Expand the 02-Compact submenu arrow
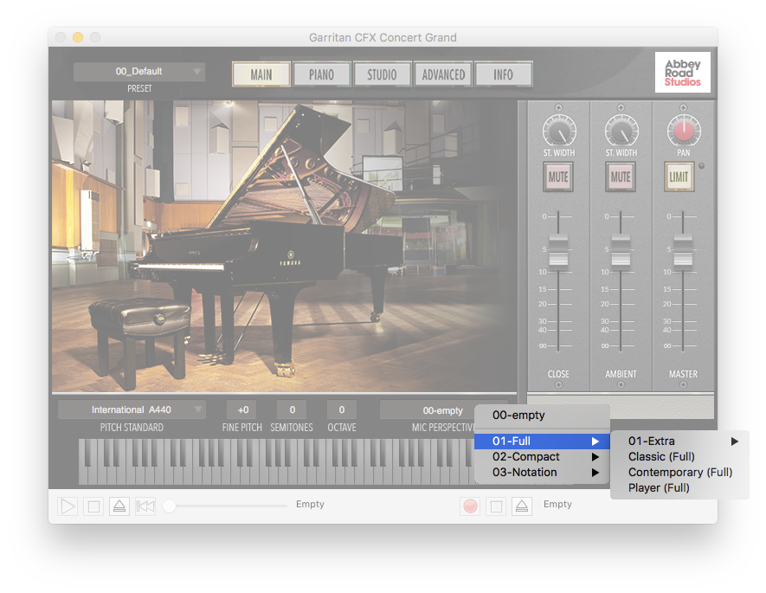The height and width of the screenshot is (593, 766). 595,457
